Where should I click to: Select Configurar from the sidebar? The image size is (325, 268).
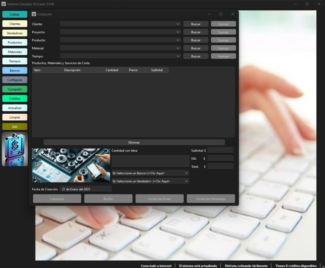[15, 80]
